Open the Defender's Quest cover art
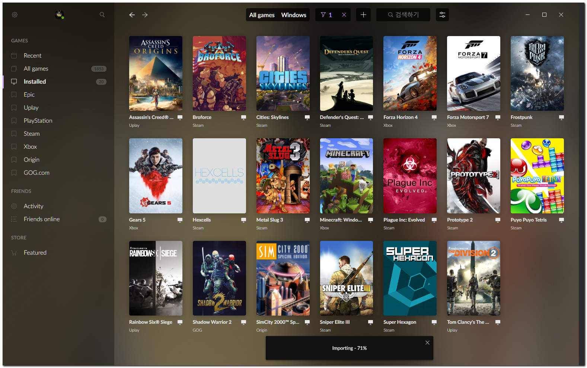Screen dimensions: 587x368 coord(346,73)
